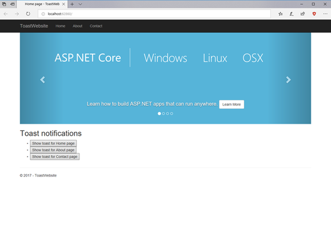This screenshot has width=331, height=236.
Task: Select the third carousel indicator dot
Action: [x=168, y=114]
